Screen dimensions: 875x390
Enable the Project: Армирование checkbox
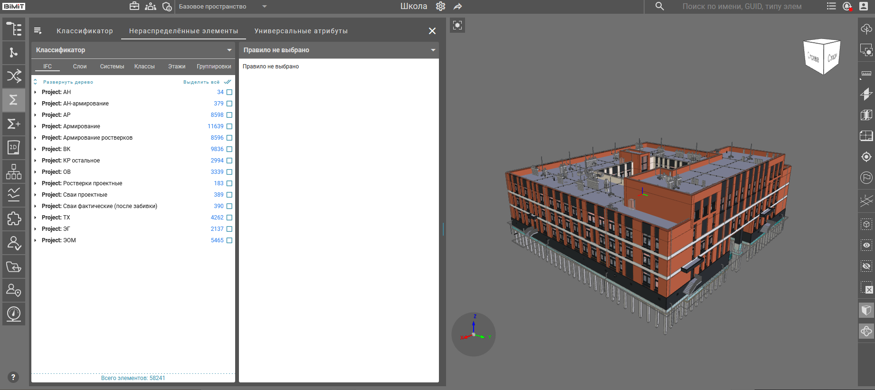(229, 126)
